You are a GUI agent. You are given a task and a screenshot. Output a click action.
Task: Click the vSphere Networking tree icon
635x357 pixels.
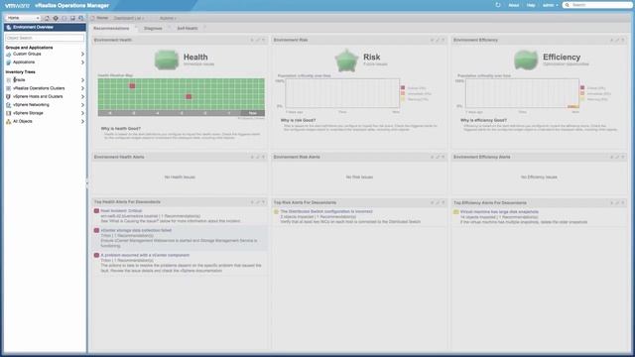8,105
